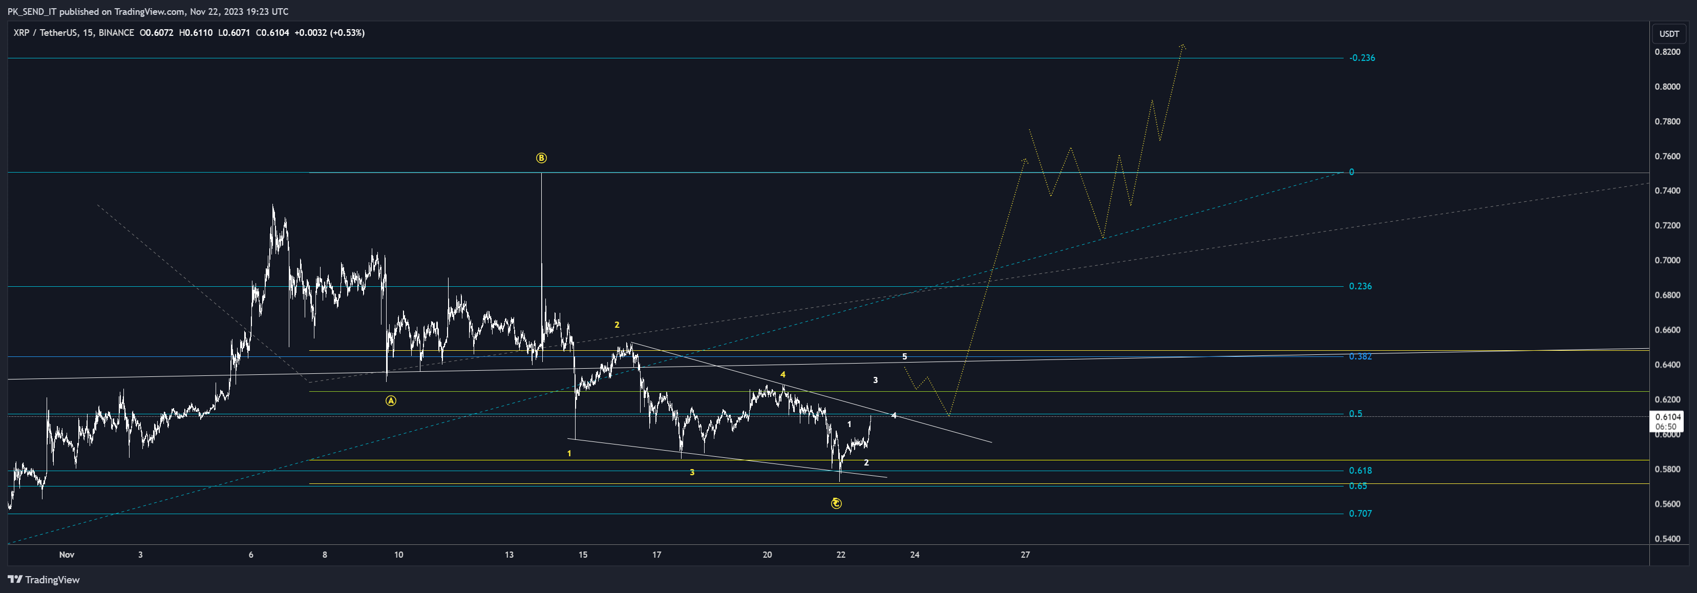Select the 0.618 Fibonacci level label
Image resolution: width=1697 pixels, height=593 pixels.
[x=1361, y=471]
